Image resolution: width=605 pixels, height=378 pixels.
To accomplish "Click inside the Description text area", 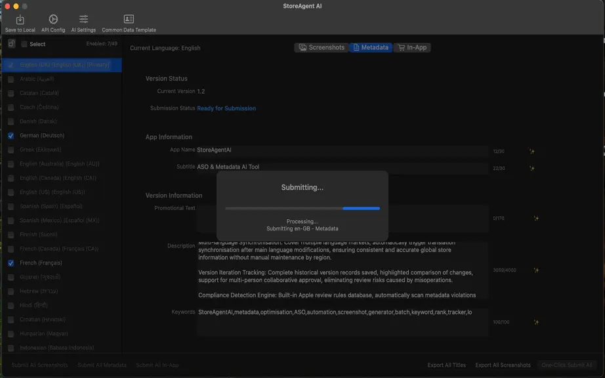I will 343,270.
